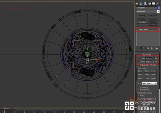The width and height of the screenshot is (161, 113).
Task: Toggle the Show Cone checkbox
Action: (138, 87)
